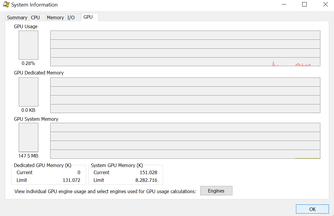This screenshot has width=334, height=216.
Task: Click the system limit value 8.282.716
Action: 146,180
